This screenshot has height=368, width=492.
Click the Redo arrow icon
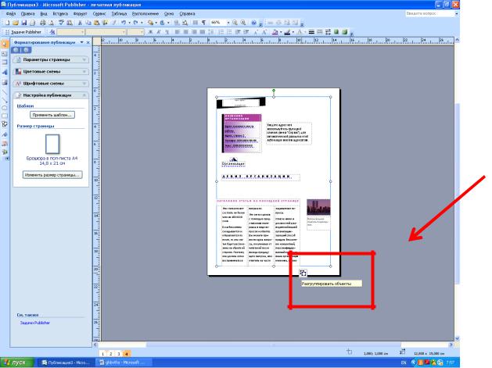pyautogui.click(x=135, y=23)
